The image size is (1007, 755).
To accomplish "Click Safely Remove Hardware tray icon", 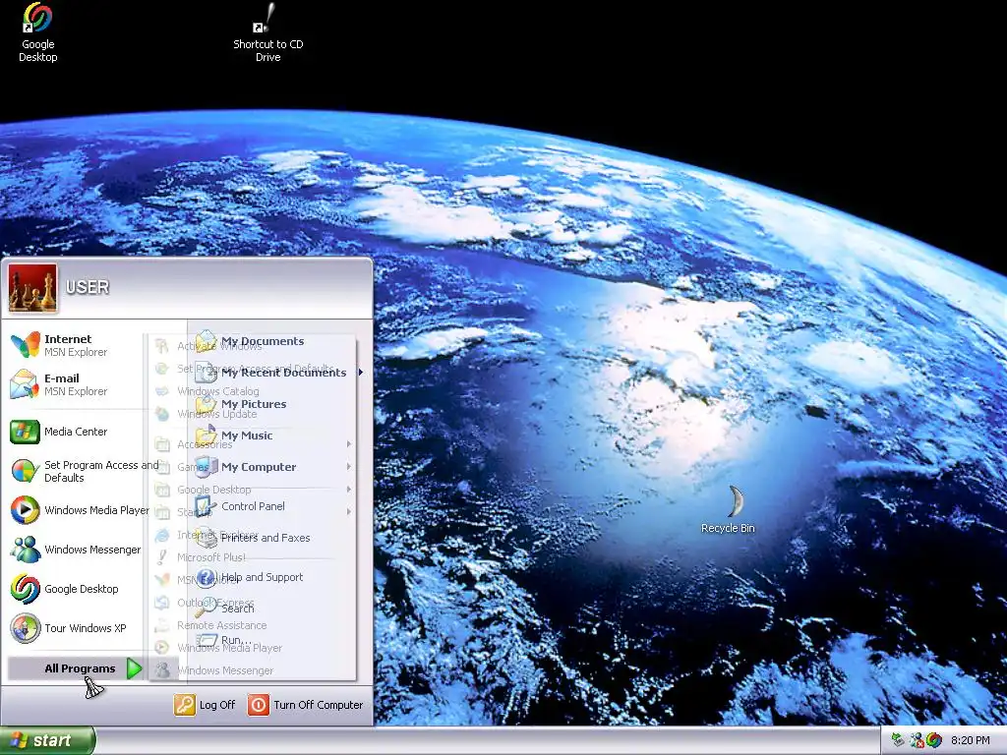I will point(899,741).
